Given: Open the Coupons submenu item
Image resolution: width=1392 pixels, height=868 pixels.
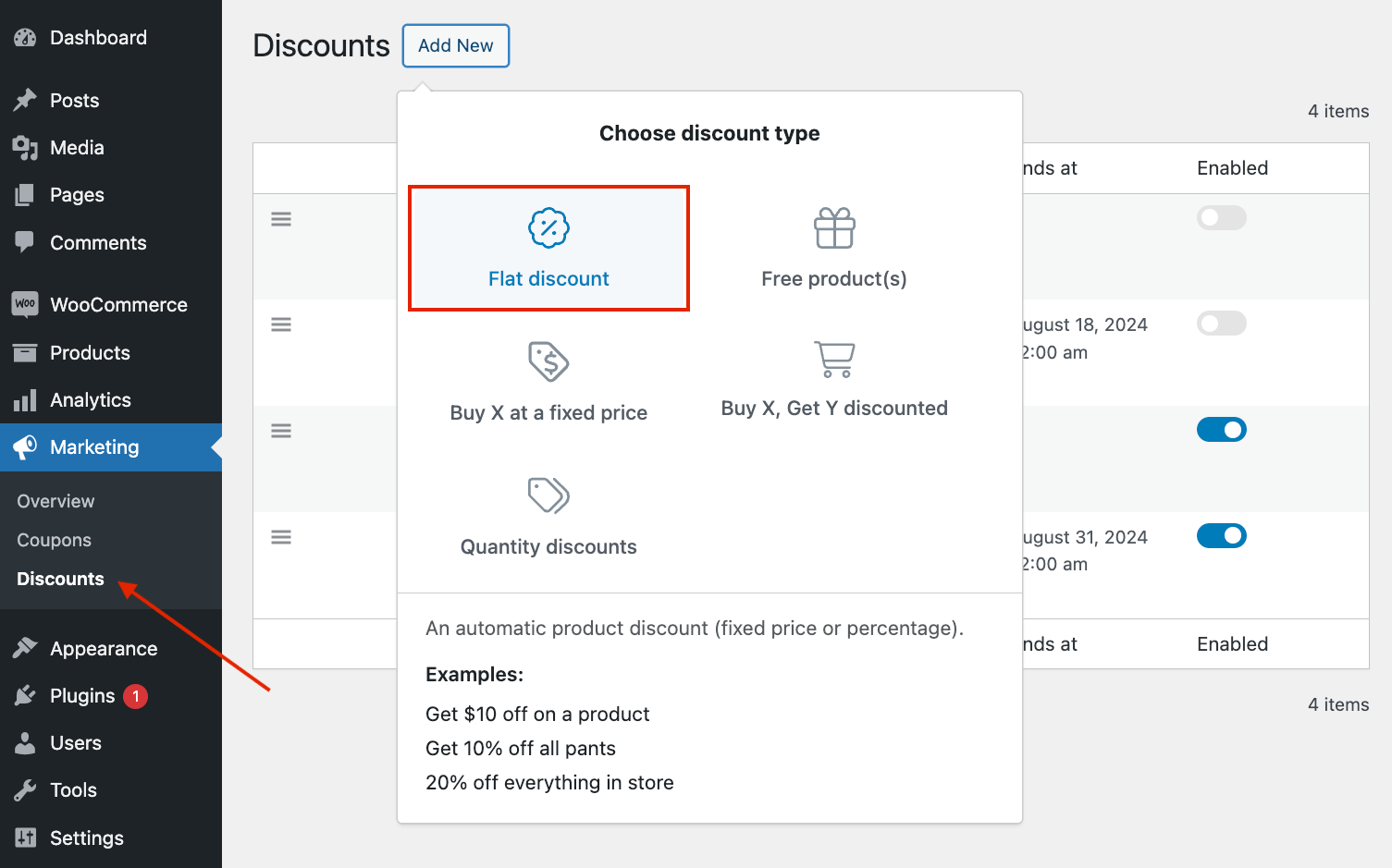Looking at the screenshot, I should 54,539.
